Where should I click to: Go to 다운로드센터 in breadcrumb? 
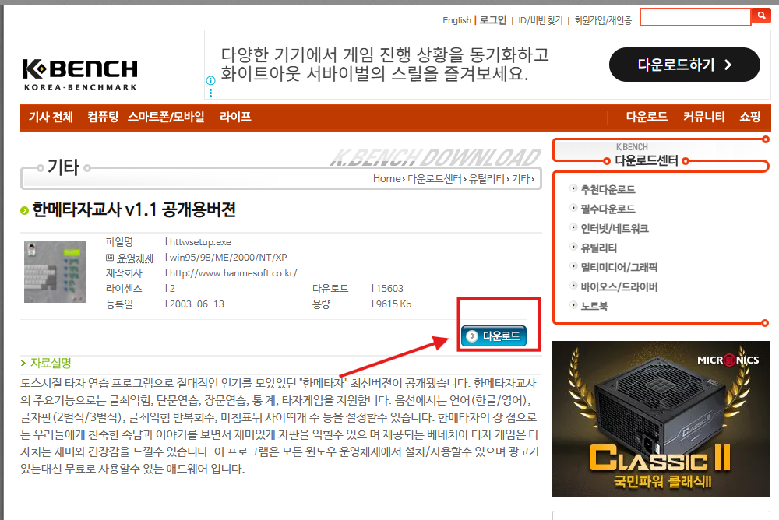(x=434, y=179)
